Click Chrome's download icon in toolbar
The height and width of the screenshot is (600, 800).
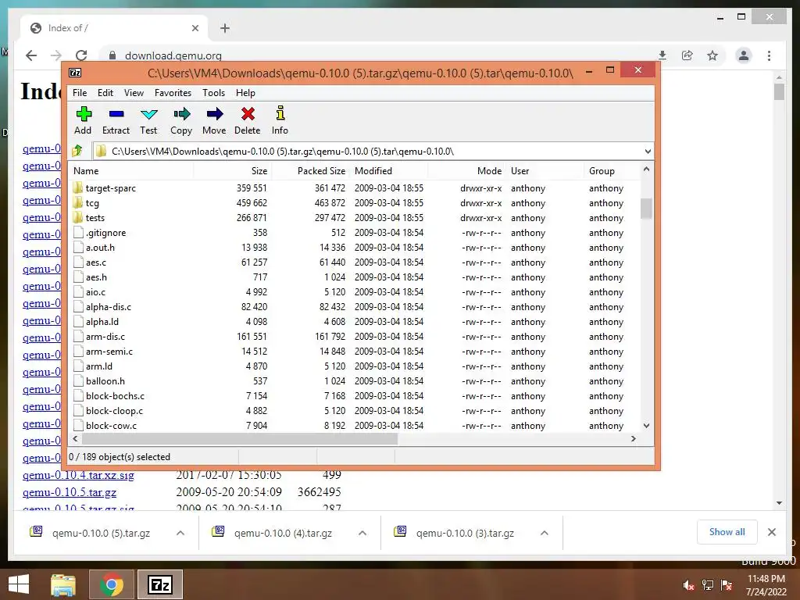(x=662, y=55)
